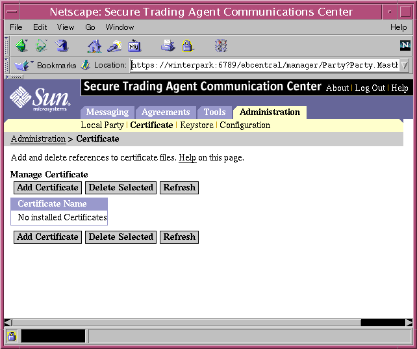Open the Bookmarks quickfile icon
The height and width of the screenshot is (349, 417).
(23, 65)
